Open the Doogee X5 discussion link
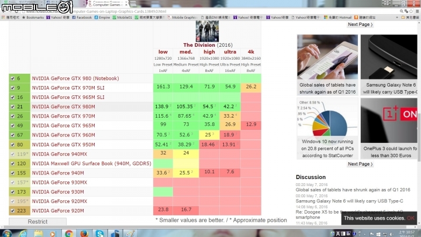The image size is (421, 237). (x=349, y=214)
